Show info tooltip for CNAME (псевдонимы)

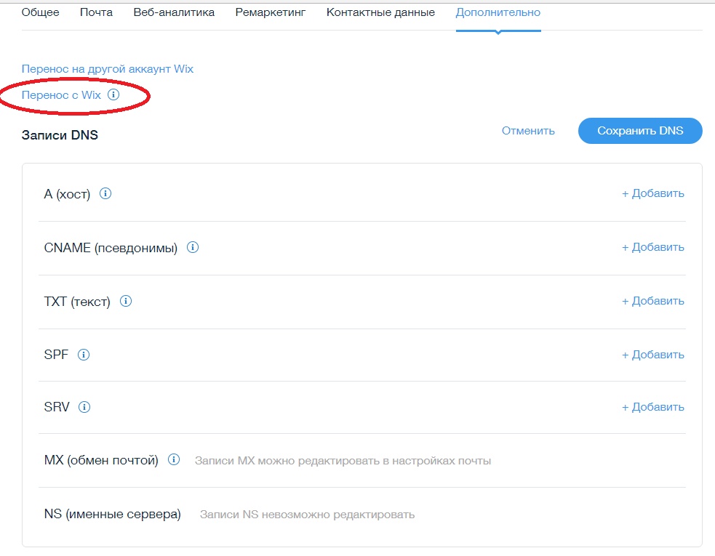pos(193,247)
